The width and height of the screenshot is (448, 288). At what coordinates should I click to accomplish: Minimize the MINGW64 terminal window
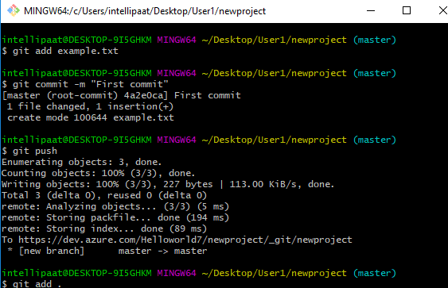[371, 11]
